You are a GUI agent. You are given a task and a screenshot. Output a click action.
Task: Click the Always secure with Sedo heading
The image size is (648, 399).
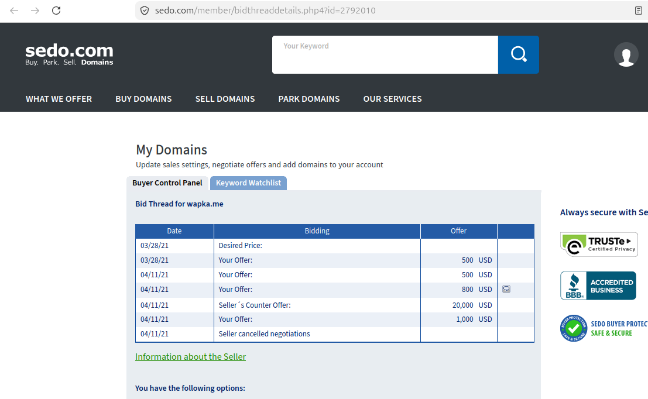[x=604, y=212]
